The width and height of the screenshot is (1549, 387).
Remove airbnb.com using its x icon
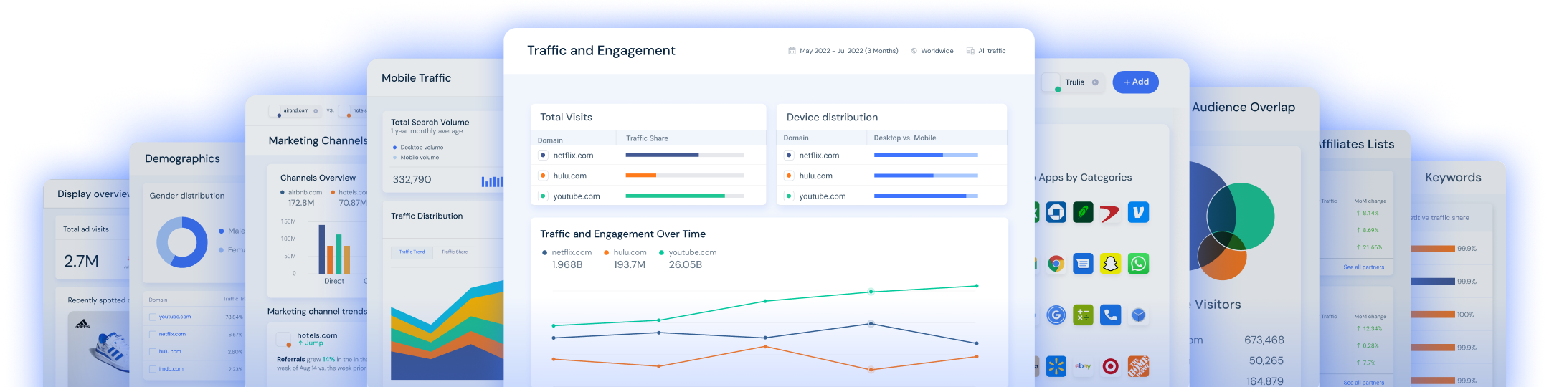click(x=316, y=111)
